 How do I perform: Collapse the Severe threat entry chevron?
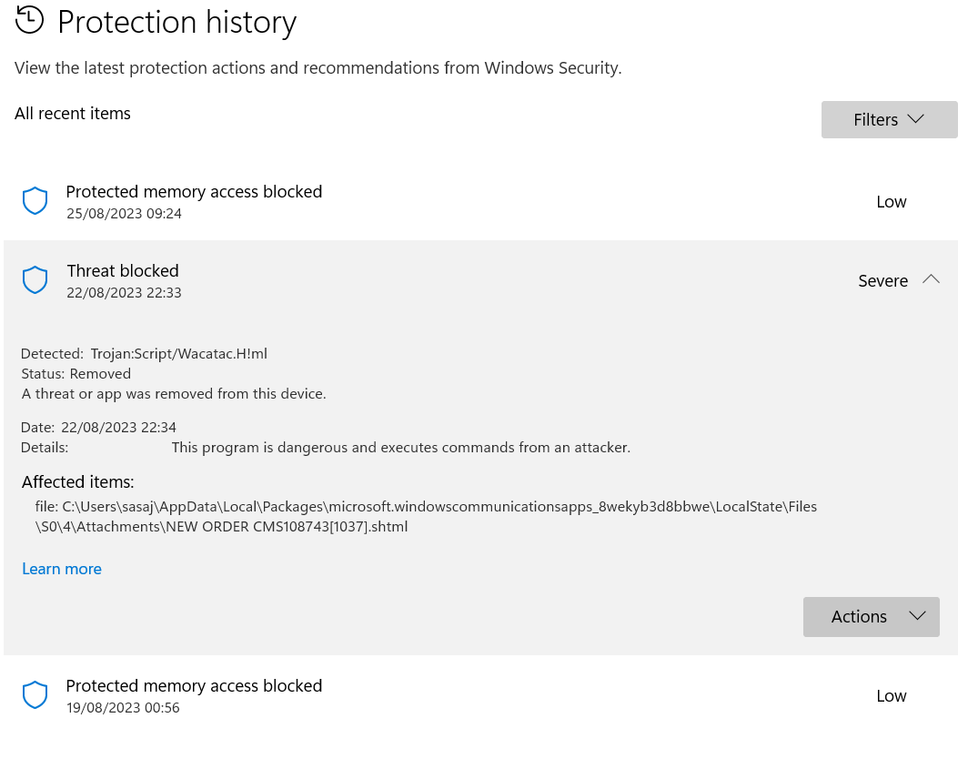point(931,279)
